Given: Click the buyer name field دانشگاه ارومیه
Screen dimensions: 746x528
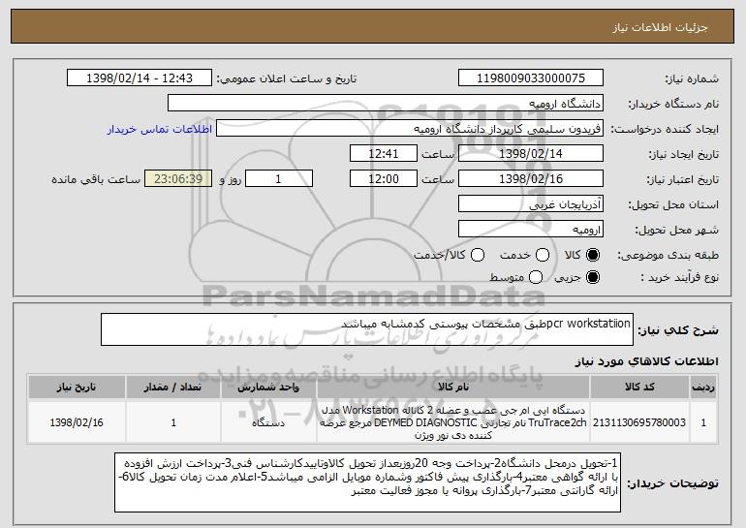Looking at the screenshot, I should [x=386, y=104].
